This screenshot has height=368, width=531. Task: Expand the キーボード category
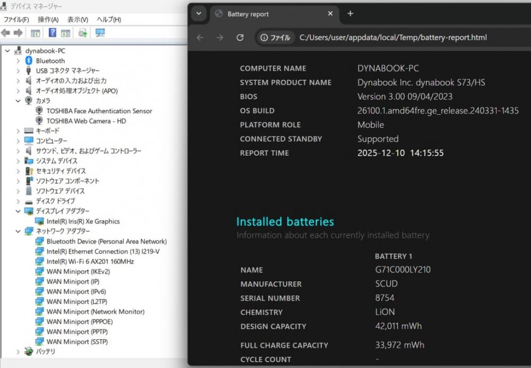pos(18,131)
